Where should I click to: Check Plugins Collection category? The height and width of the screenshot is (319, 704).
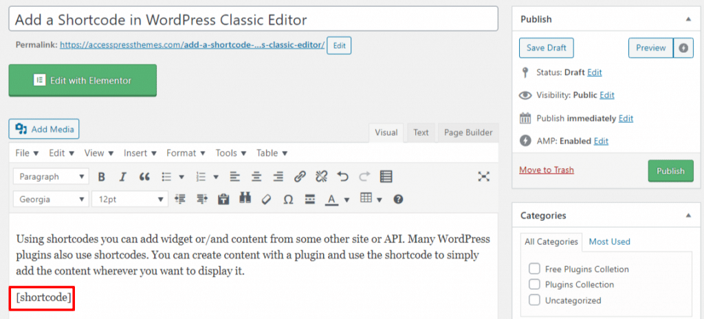[x=534, y=285]
